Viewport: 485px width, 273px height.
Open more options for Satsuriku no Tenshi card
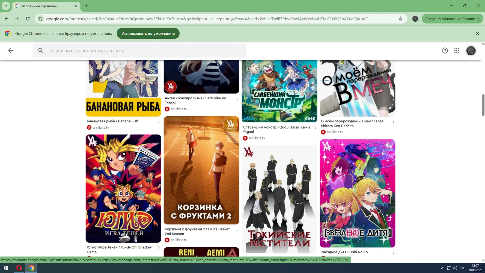[237, 98]
